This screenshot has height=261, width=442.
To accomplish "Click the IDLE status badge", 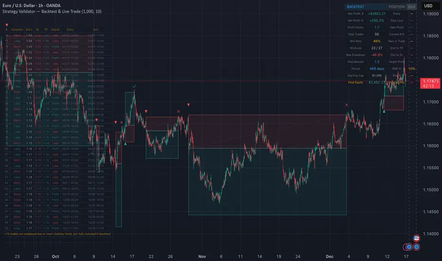I will 411,7.
